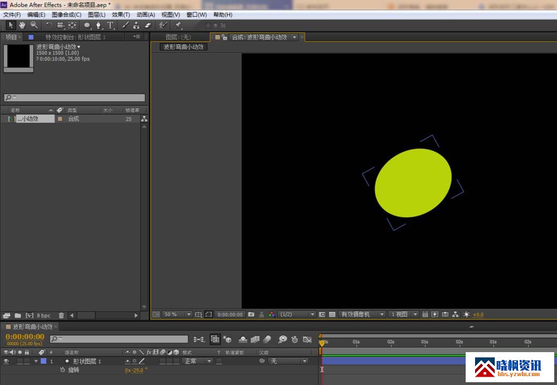Interpret footage icon at Project panel bottom
The image size is (557, 385).
pyautogui.click(x=6, y=315)
